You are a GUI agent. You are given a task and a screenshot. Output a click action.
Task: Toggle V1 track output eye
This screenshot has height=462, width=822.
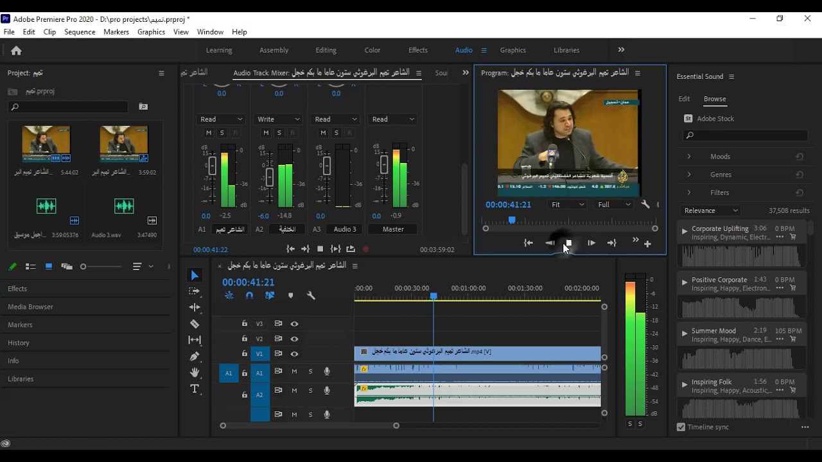[x=294, y=354]
